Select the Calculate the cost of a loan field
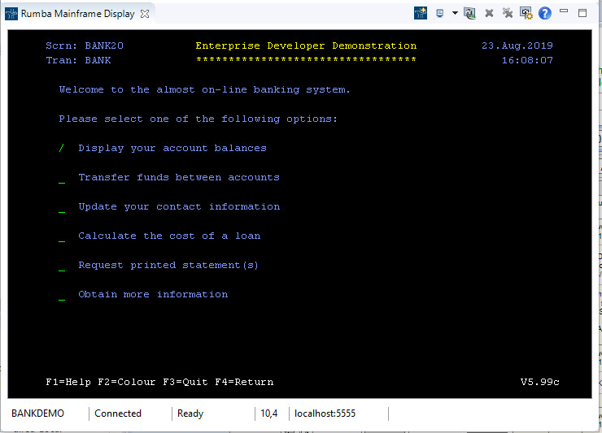This screenshot has height=433, width=602. click(x=62, y=237)
